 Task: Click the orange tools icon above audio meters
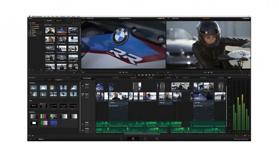point(249,75)
